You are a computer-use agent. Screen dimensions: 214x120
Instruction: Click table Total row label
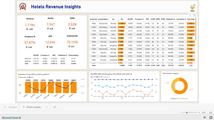94,65
